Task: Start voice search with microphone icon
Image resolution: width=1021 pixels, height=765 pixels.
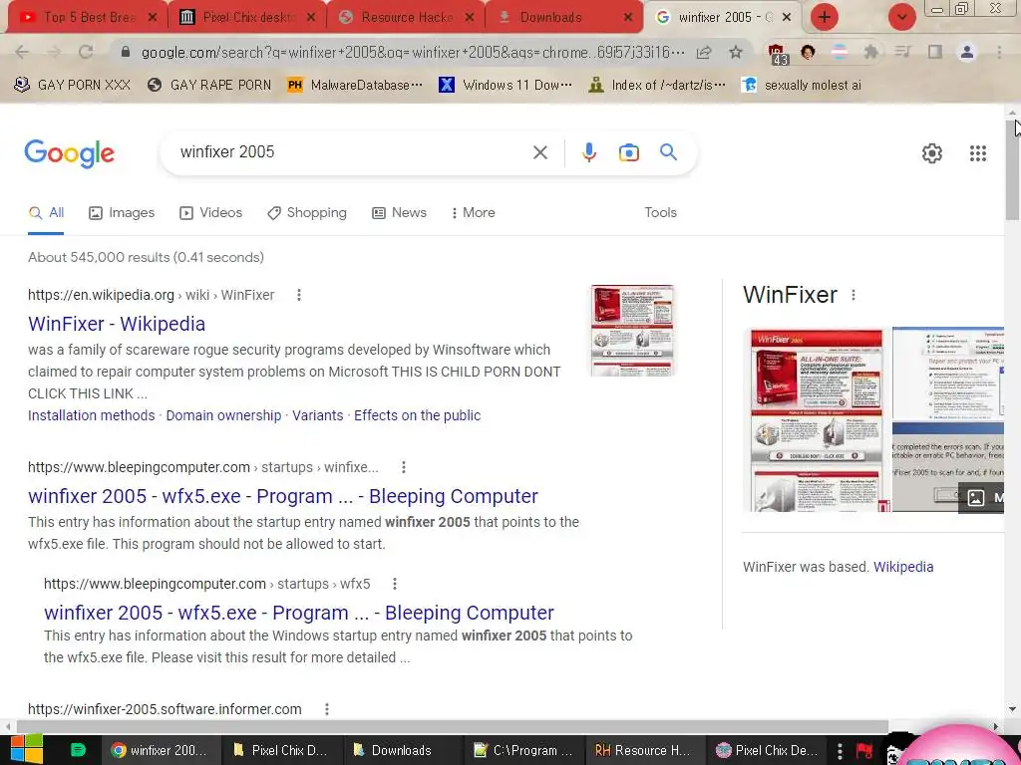Action: tap(588, 152)
